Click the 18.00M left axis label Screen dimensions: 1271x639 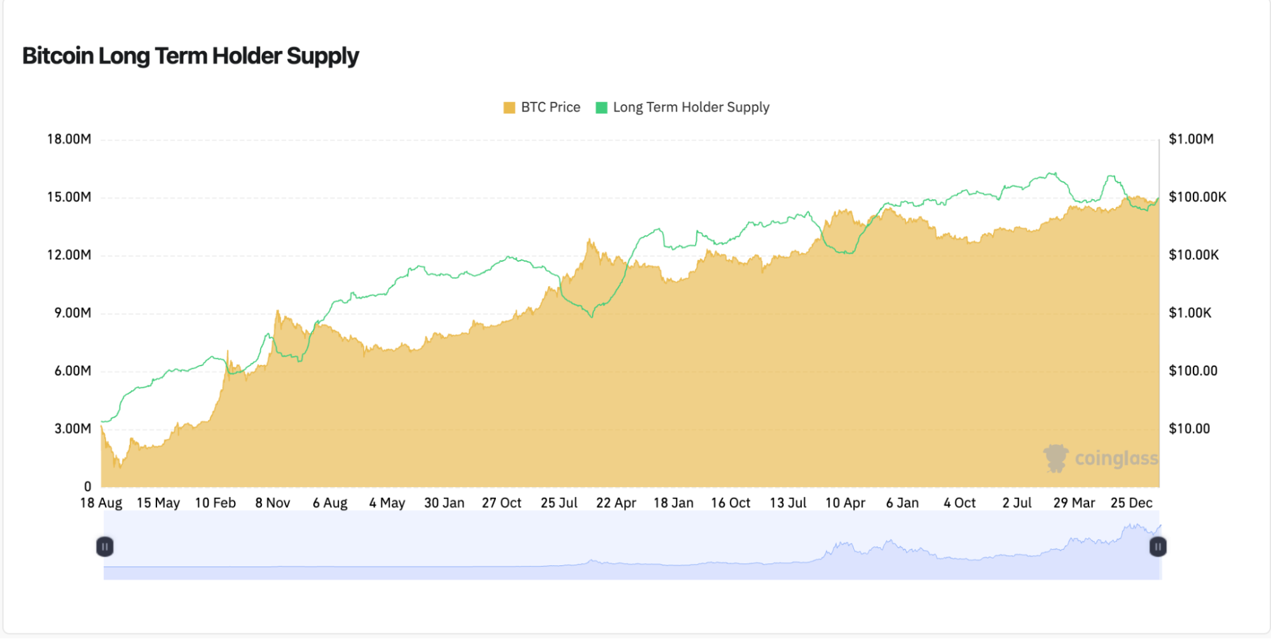tap(69, 139)
